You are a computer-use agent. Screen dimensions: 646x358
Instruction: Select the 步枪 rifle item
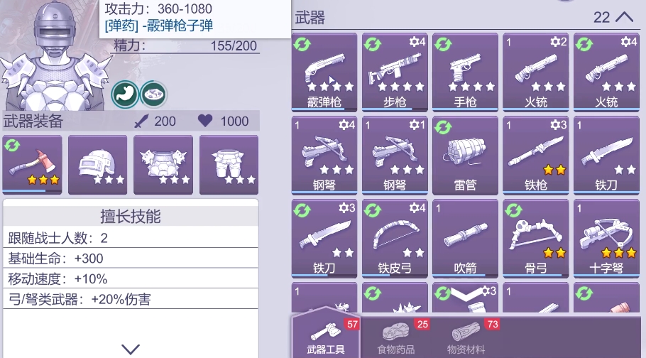395,72
